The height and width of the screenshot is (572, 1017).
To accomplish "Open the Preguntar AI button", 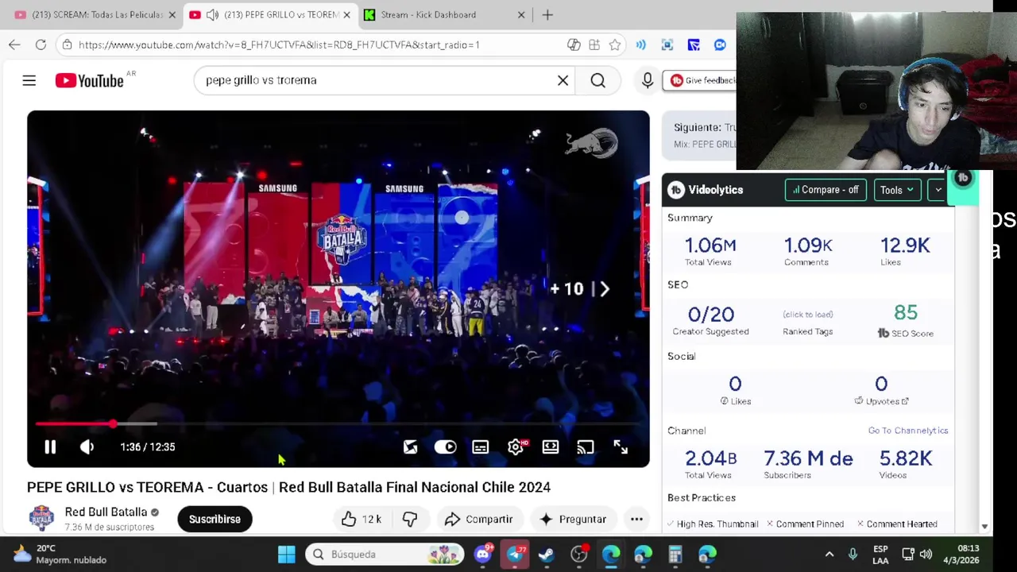I will pos(572,520).
